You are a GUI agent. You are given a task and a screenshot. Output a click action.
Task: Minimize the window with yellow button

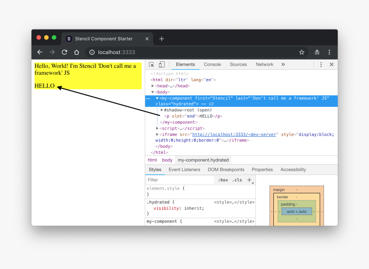46,38
